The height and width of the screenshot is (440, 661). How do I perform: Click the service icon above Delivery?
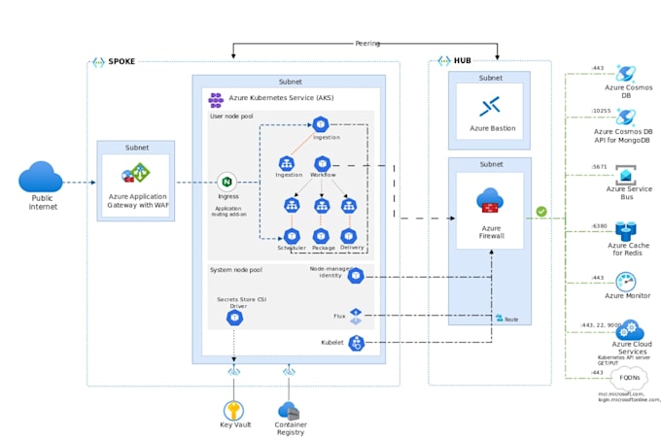coord(349,206)
